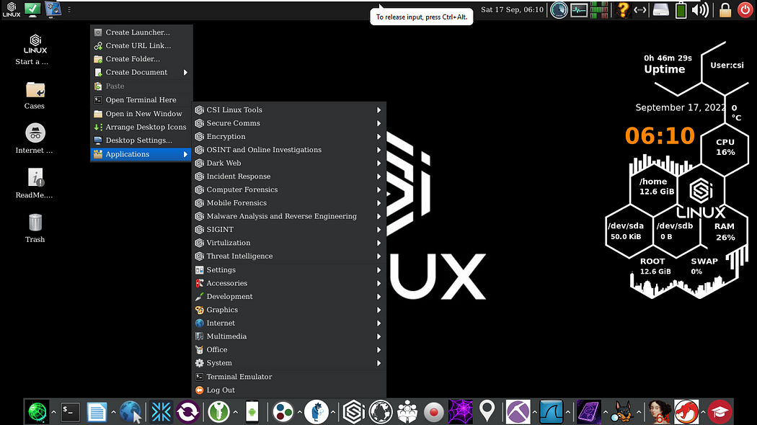
Task: Select Desktop Settings from context menu
Action: pos(141,140)
